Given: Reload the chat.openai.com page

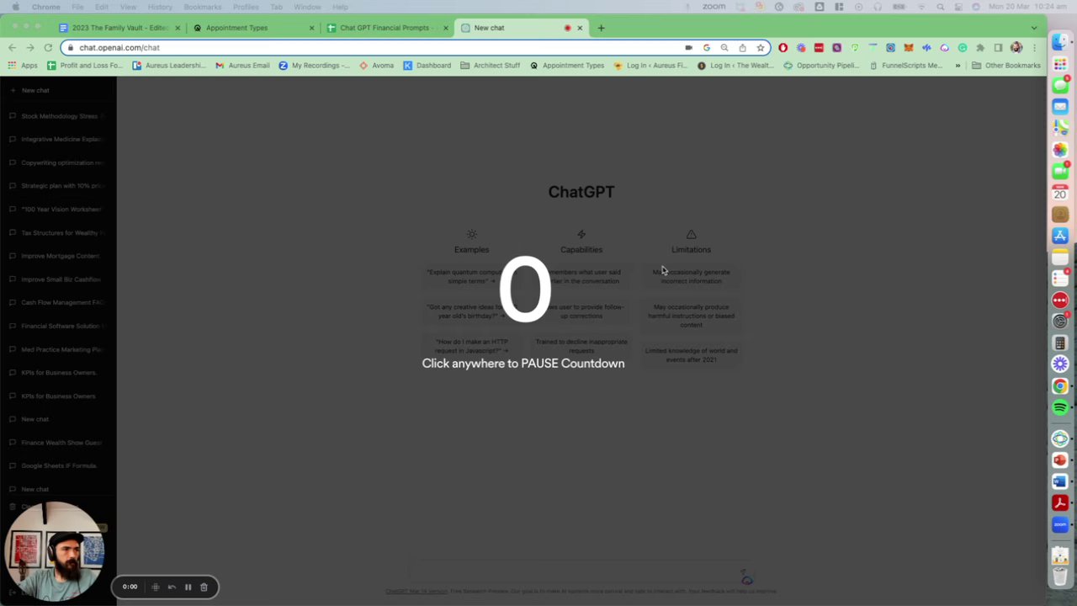Looking at the screenshot, I should click(x=48, y=47).
